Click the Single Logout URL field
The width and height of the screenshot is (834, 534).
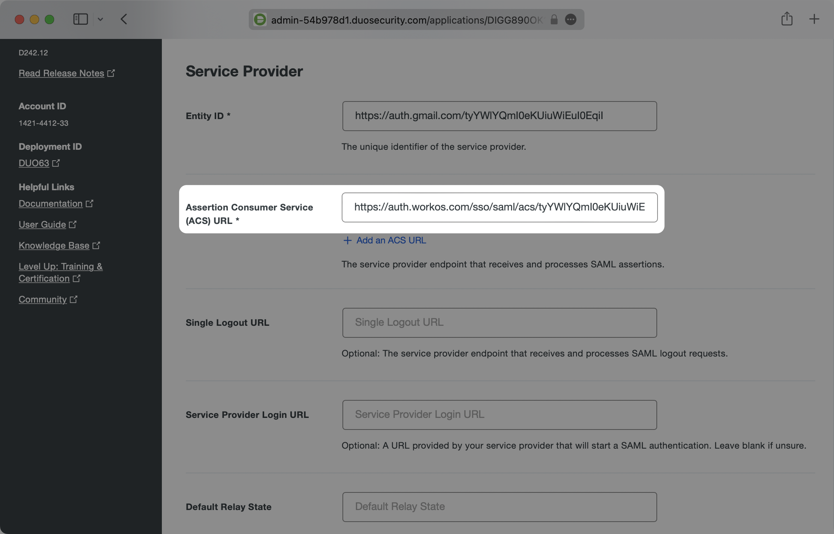click(x=498, y=322)
